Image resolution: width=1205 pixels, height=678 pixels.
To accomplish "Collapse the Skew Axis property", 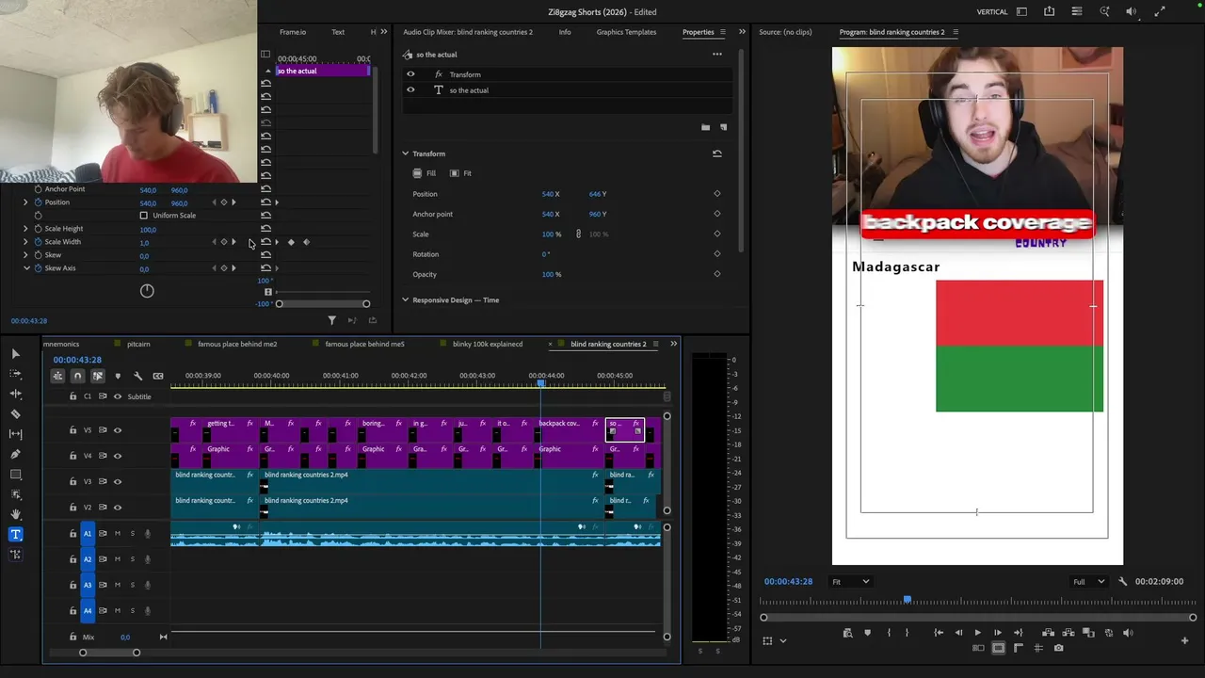I will coord(25,268).
